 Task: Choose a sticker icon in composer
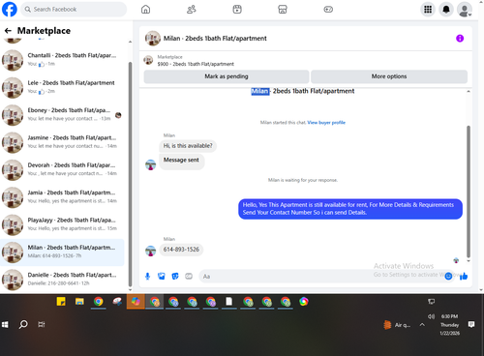(x=175, y=277)
